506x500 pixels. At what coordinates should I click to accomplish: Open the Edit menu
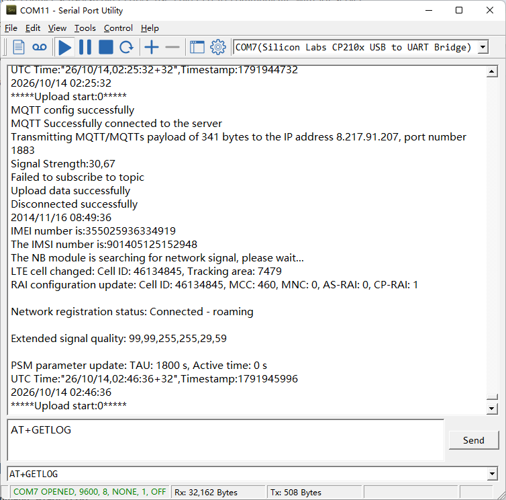click(33, 28)
